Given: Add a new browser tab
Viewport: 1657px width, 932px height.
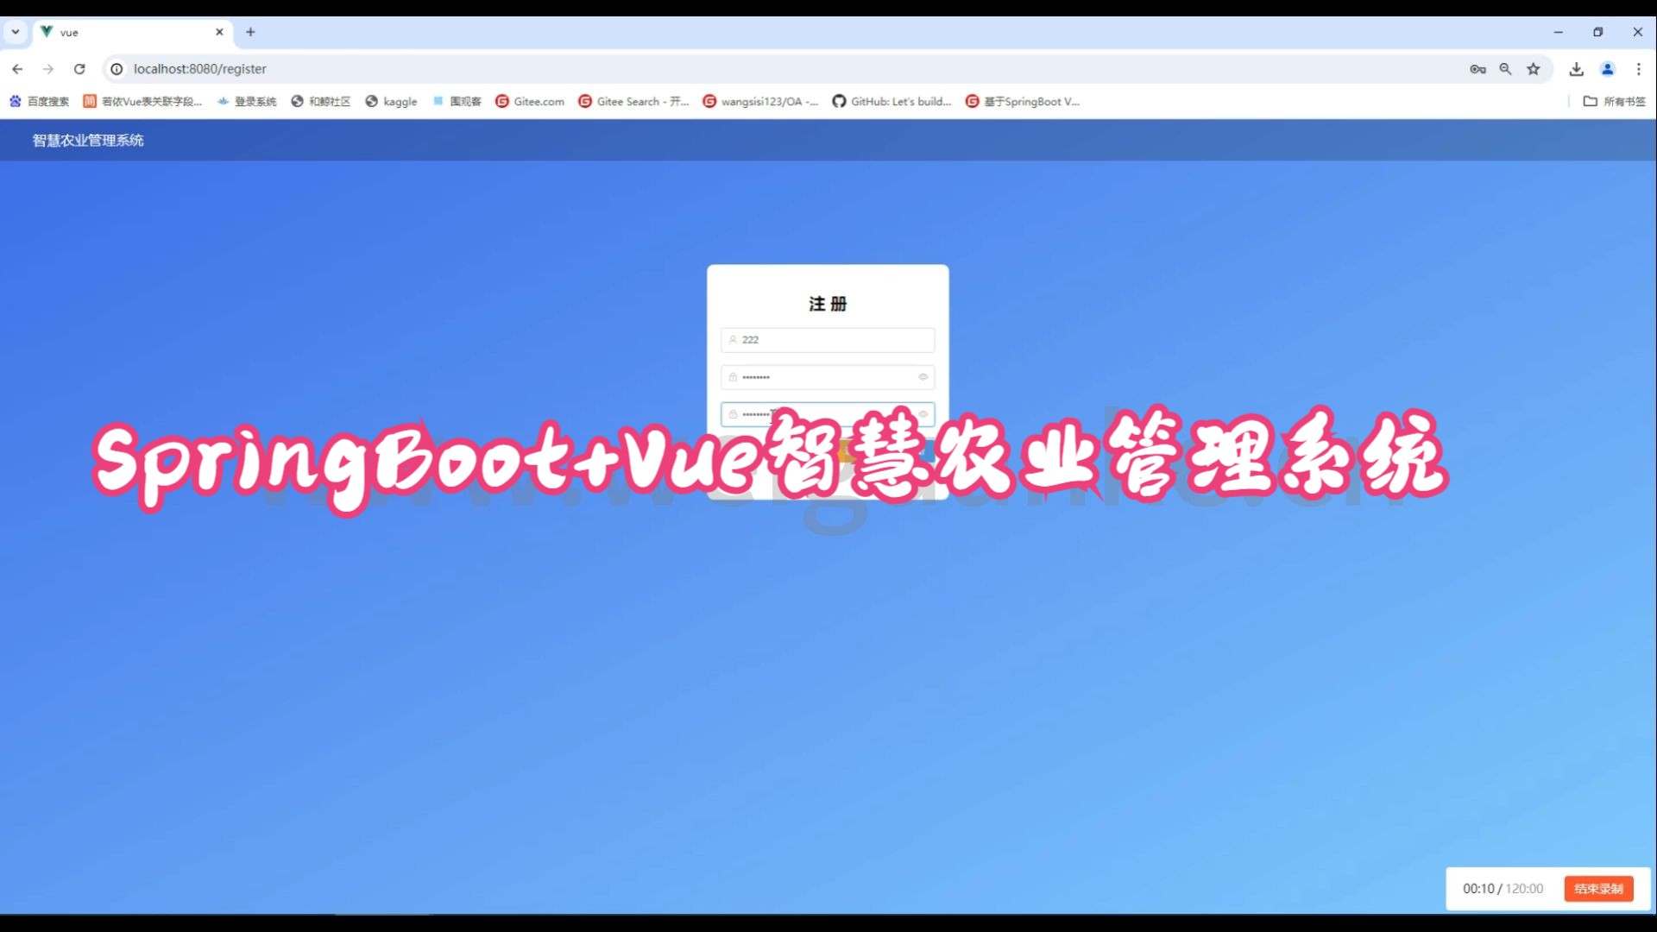Looking at the screenshot, I should tap(250, 32).
